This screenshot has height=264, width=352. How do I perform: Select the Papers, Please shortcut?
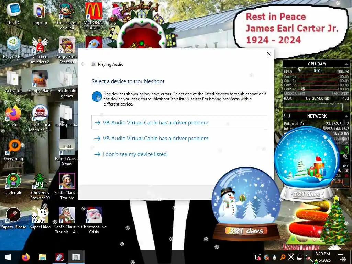coord(13,219)
